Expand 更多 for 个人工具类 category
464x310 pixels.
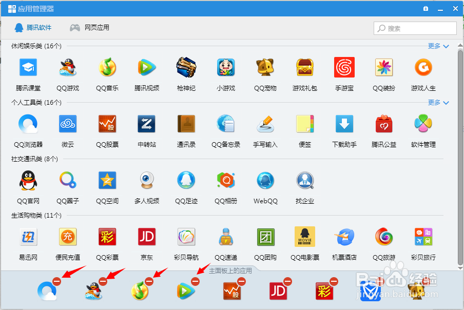tap(438, 102)
